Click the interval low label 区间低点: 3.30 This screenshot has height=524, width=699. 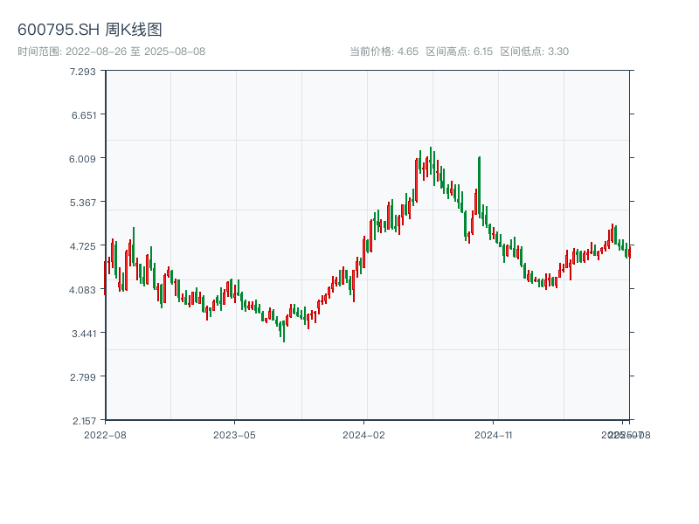click(534, 52)
